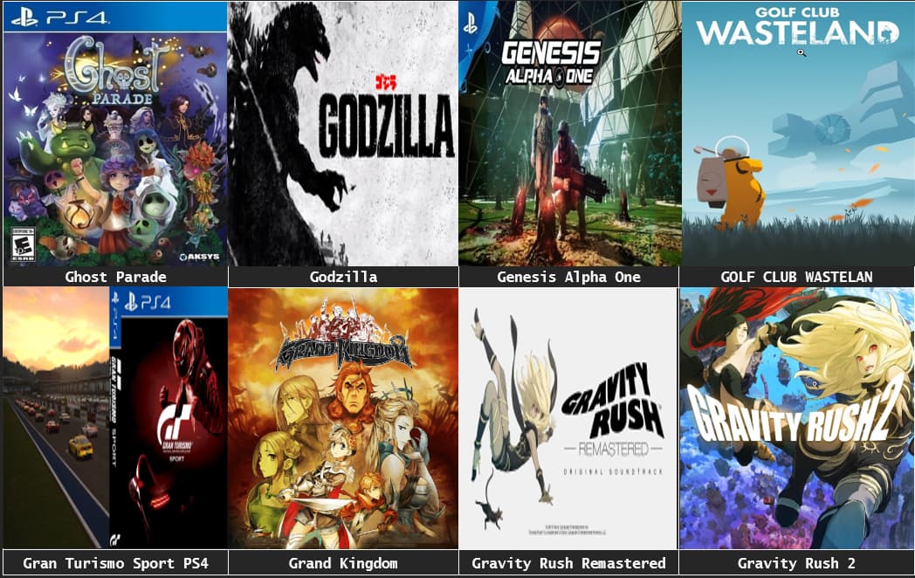Click the Grand Kingdom title label

pos(343,563)
